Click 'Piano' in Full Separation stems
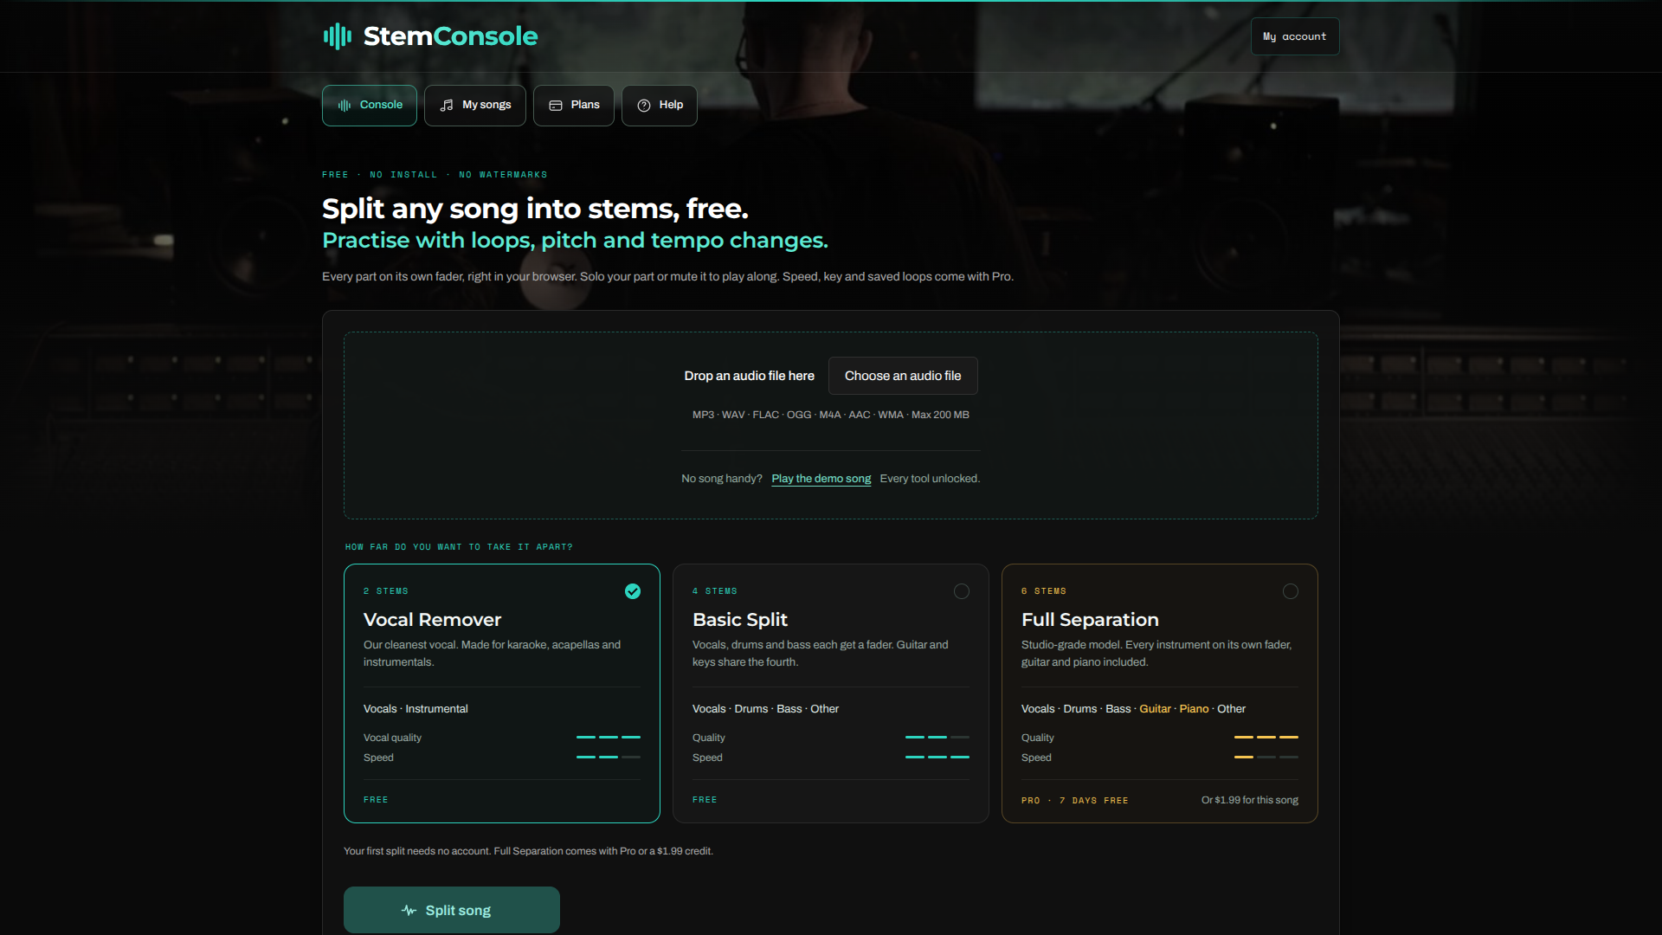This screenshot has height=935, width=1662. tap(1194, 709)
